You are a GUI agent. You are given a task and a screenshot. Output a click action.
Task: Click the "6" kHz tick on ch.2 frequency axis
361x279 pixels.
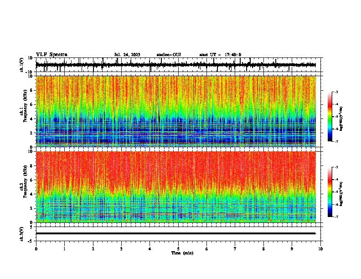(x=31, y=180)
